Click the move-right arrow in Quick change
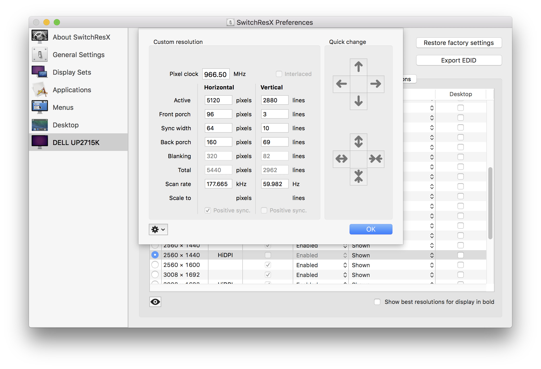 375,84
